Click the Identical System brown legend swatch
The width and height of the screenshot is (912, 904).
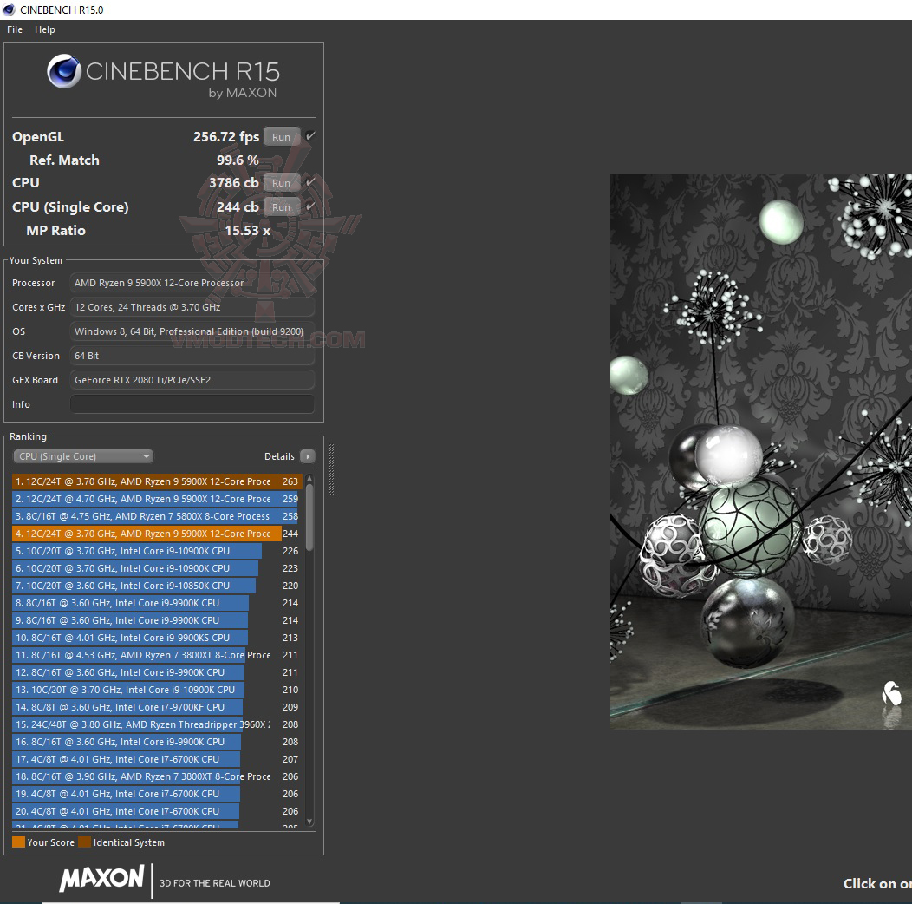pos(85,842)
